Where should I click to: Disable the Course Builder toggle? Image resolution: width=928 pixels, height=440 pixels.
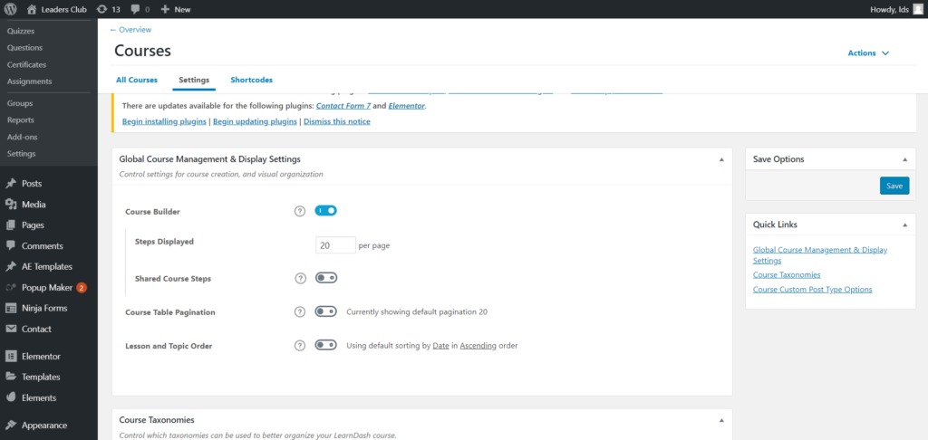[325, 211]
